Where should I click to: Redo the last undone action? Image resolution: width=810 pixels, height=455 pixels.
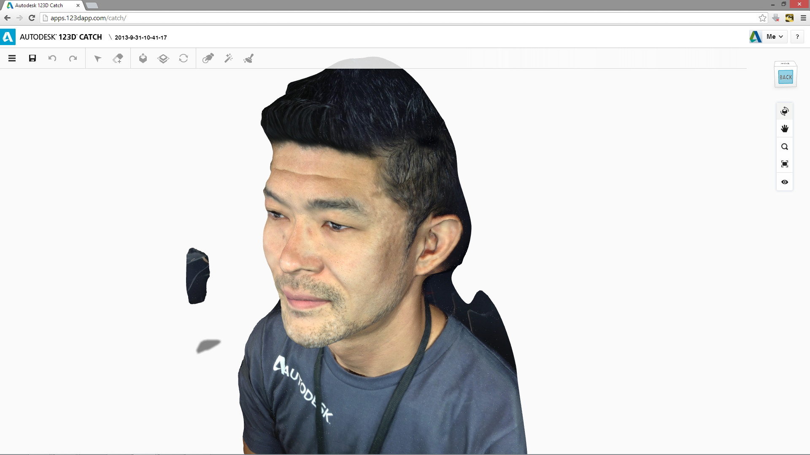[73, 58]
